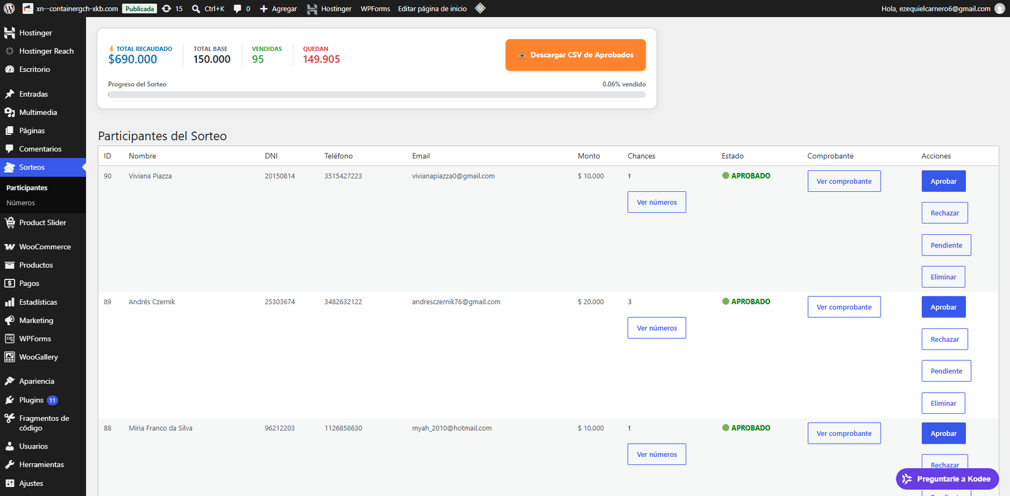1010x496 pixels.
Task: Open the Hostinger admin bar menu
Action: pyautogui.click(x=329, y=9)
